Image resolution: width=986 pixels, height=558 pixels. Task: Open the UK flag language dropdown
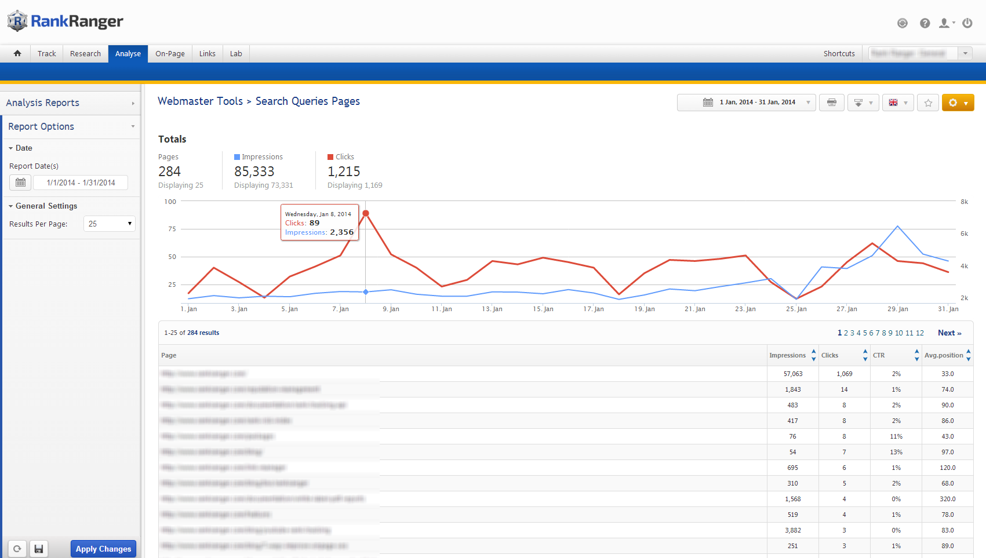pyautogui.click(x=898, y=103)
